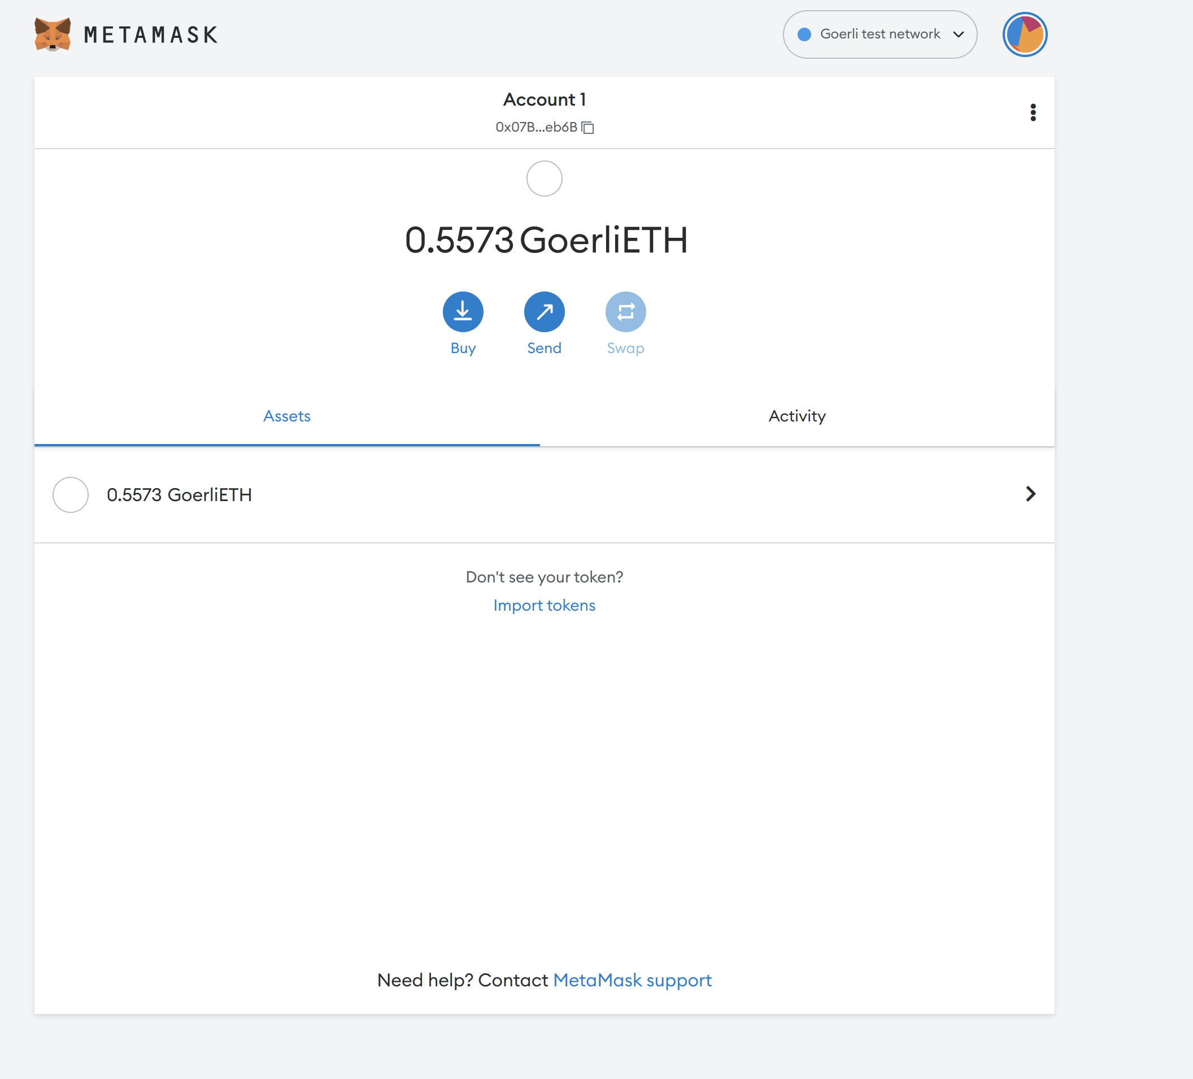1193x1079 pixels.
Task: Copy the account address
Action: [587, 127]
